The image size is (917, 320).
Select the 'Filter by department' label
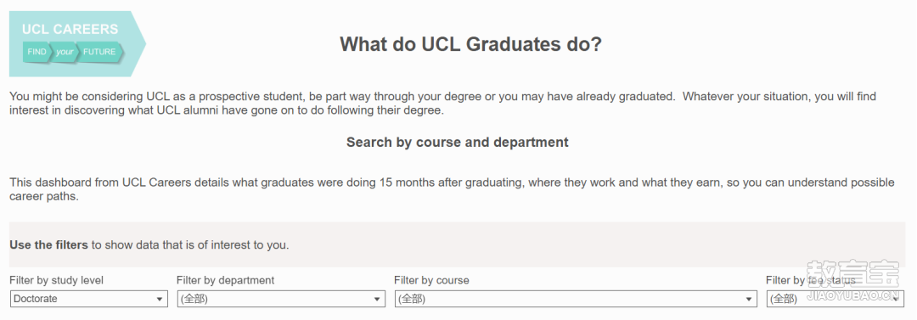[225, 280]
